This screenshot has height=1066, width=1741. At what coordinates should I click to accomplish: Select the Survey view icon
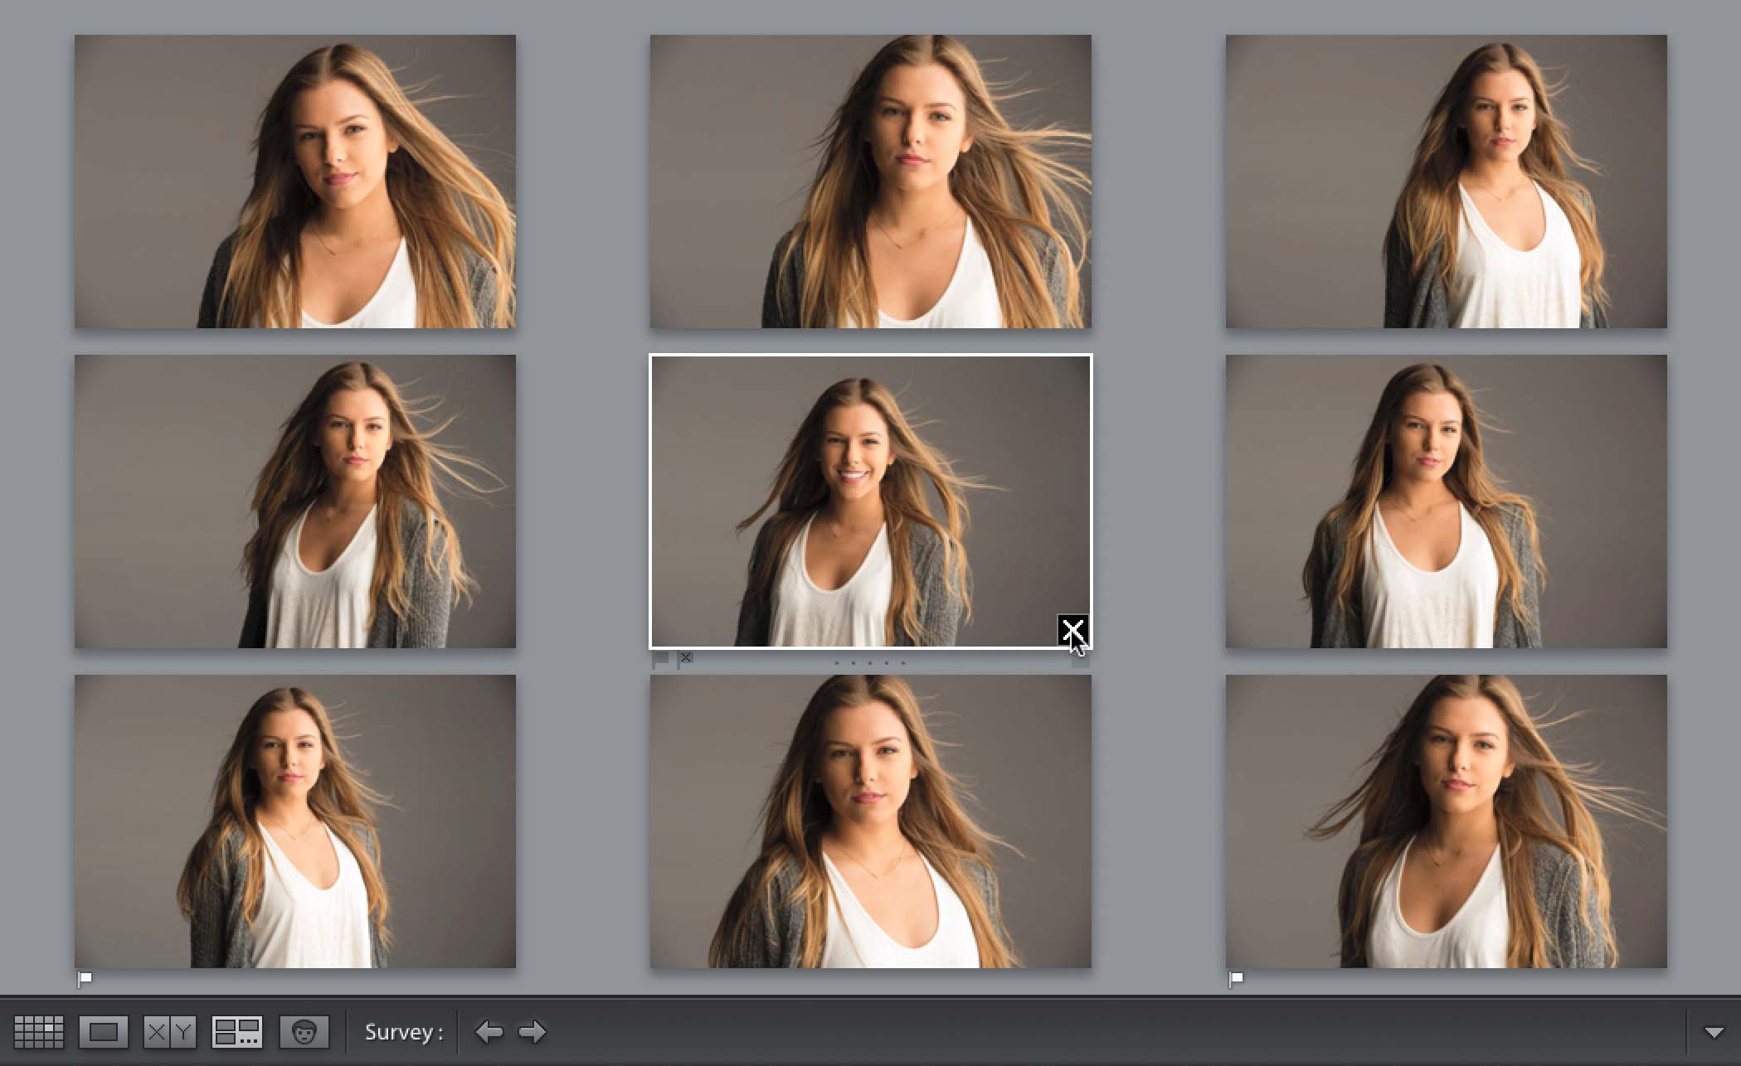tap(237, 1032)
